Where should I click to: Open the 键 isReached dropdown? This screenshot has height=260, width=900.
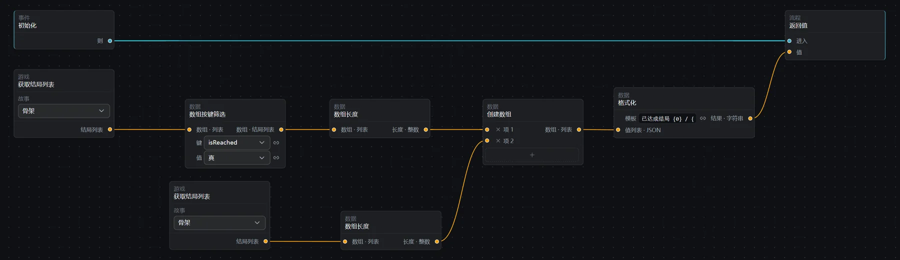tap(237, 142)
